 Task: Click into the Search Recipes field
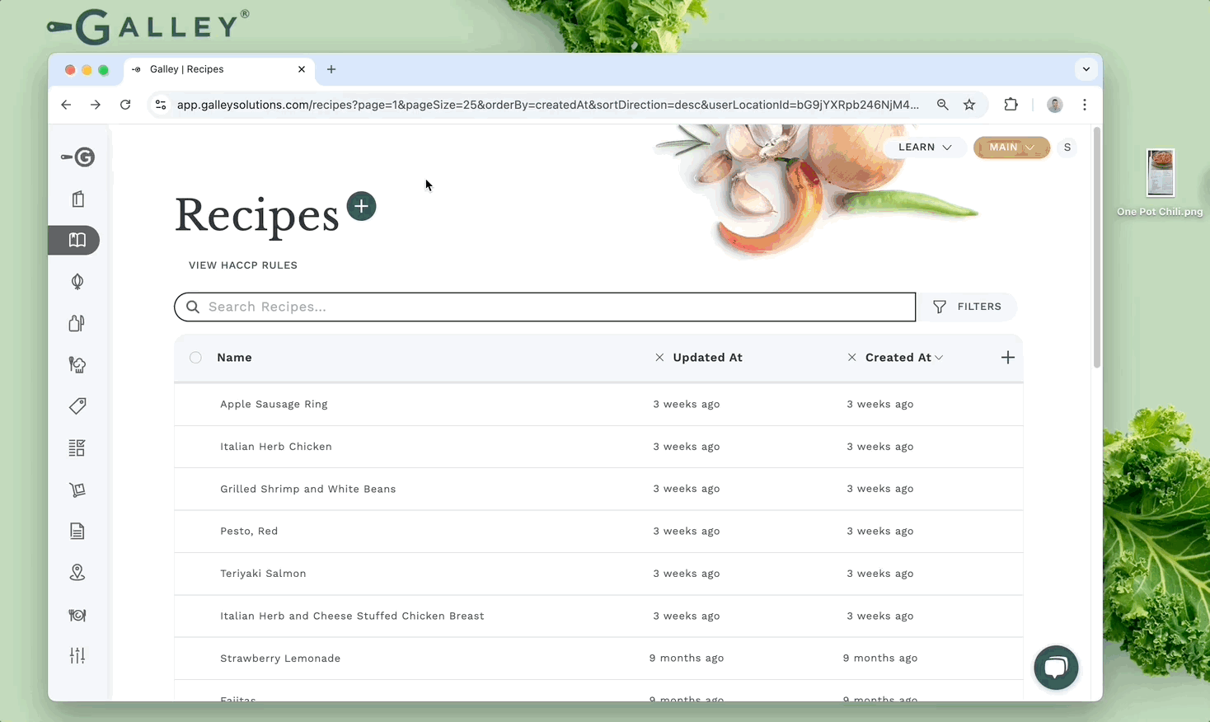(544, 307)
